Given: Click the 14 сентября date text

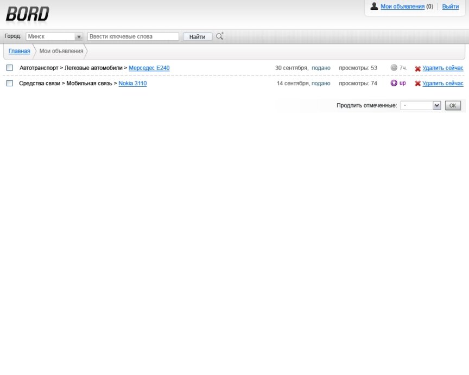Looking at the screenshot, I should coord(294,83).
